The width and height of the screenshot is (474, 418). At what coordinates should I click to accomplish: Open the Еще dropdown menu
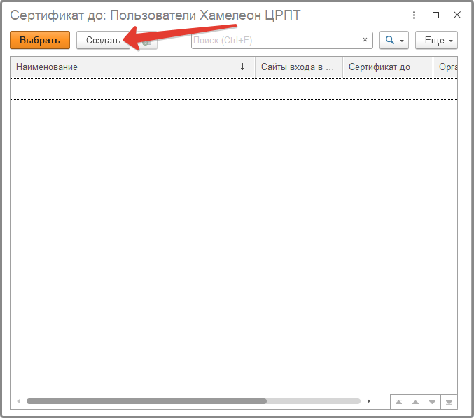pos(436,40)
